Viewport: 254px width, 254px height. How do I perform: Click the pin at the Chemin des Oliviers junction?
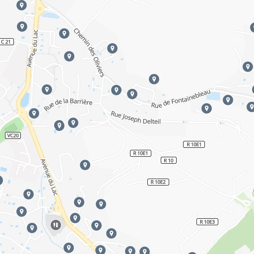tap(116, 90)
